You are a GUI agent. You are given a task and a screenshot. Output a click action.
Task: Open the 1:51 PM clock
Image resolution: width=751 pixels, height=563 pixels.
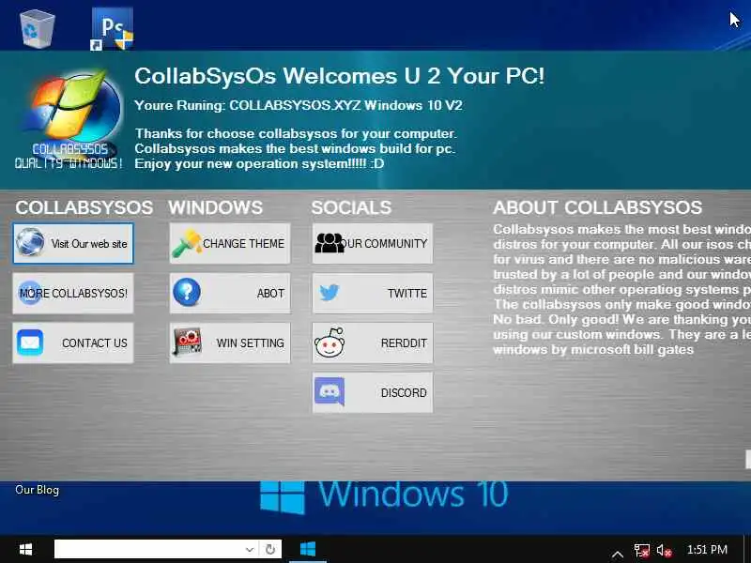coord(707,549)
